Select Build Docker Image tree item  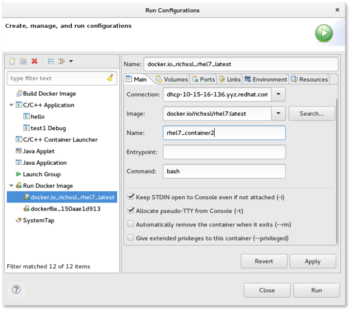point(50,93)
